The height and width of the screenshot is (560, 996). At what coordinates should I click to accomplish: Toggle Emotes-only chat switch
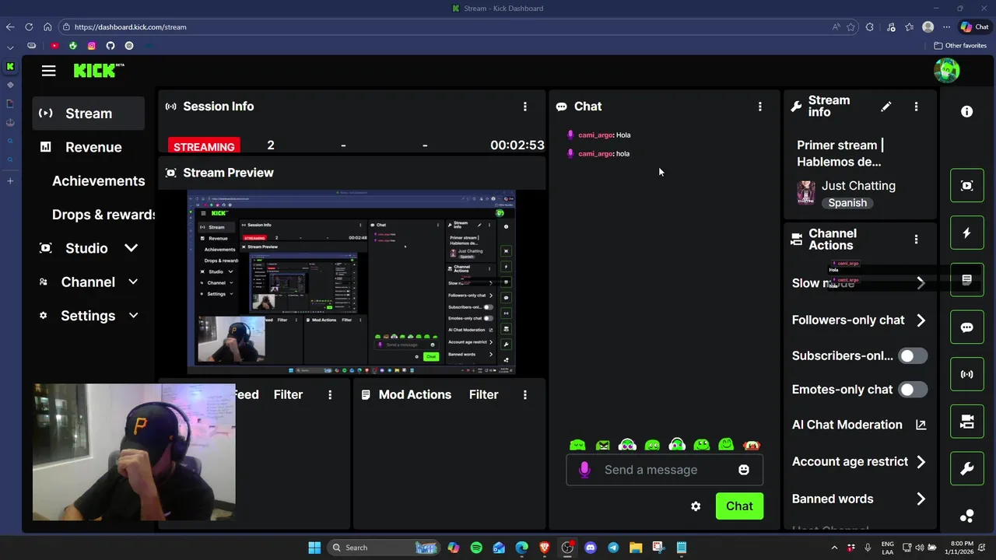coord(912,390)
